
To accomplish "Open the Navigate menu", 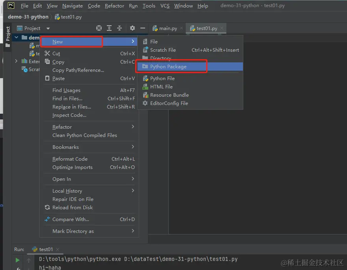I will pyautogui.click(x=73, y=6).
